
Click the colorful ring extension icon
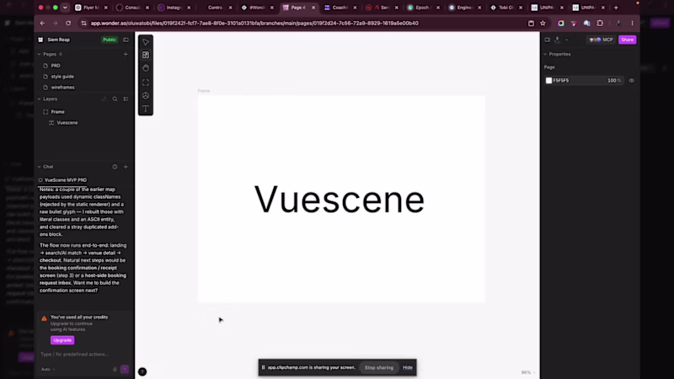tap(561, 24)
